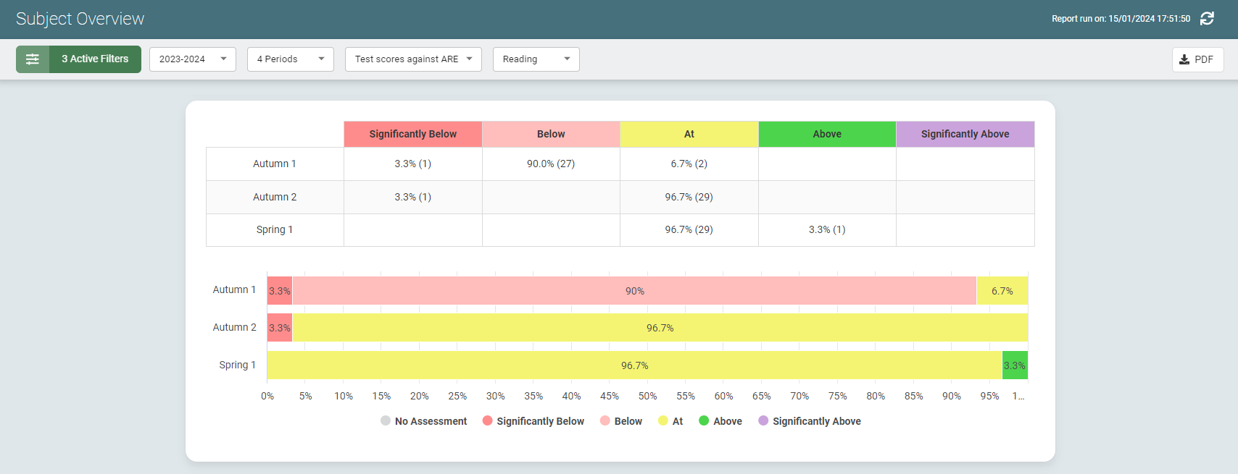Download the report as PDF
The height and width of the screenshot is (474, 1238).
click(1197, 59)
